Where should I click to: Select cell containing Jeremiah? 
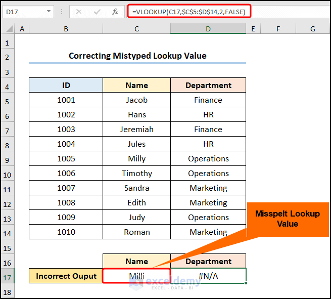click(x=136, y=129)
